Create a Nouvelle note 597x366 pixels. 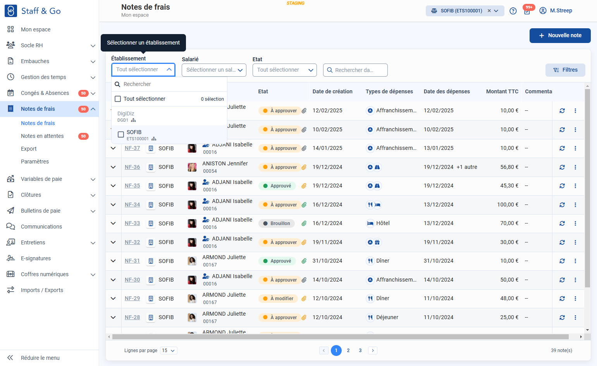tap(560, 36)
